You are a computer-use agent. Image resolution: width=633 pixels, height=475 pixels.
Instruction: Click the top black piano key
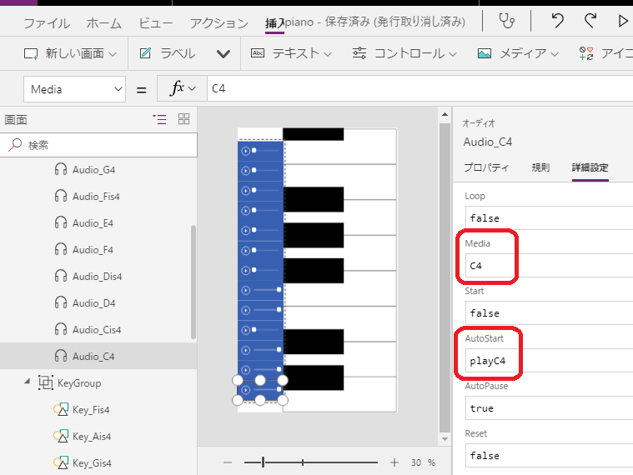click(314, 134)
